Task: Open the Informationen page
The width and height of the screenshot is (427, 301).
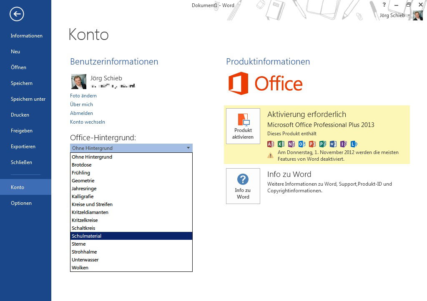Action: click(26, 36)
